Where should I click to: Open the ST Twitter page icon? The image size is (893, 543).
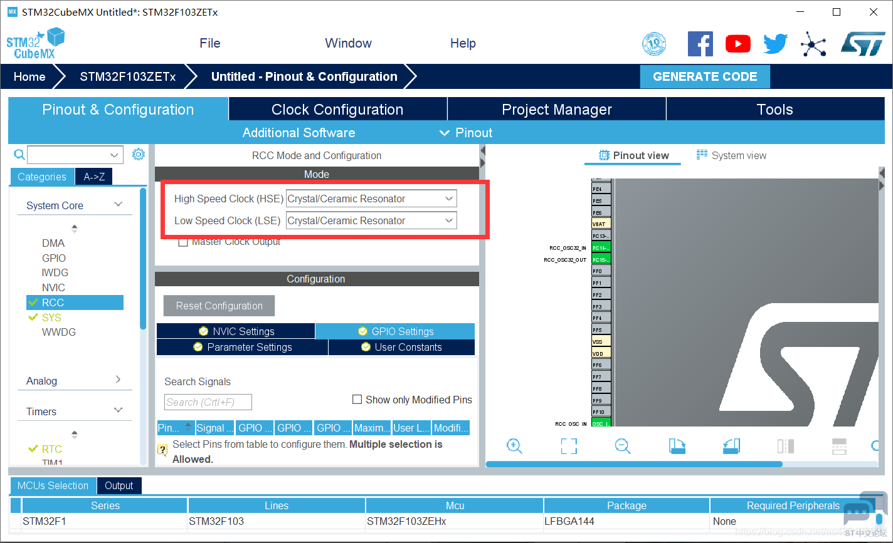(776, 44)
